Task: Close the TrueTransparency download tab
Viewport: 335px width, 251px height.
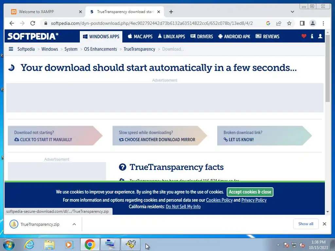Action: [159, 12]
